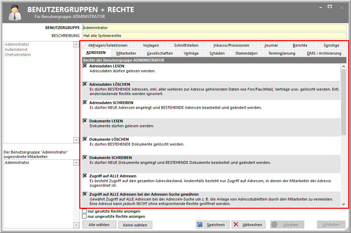Screen dimensions: 351x233
Task: Click down arrow of user group list
Action: point(76,140)
